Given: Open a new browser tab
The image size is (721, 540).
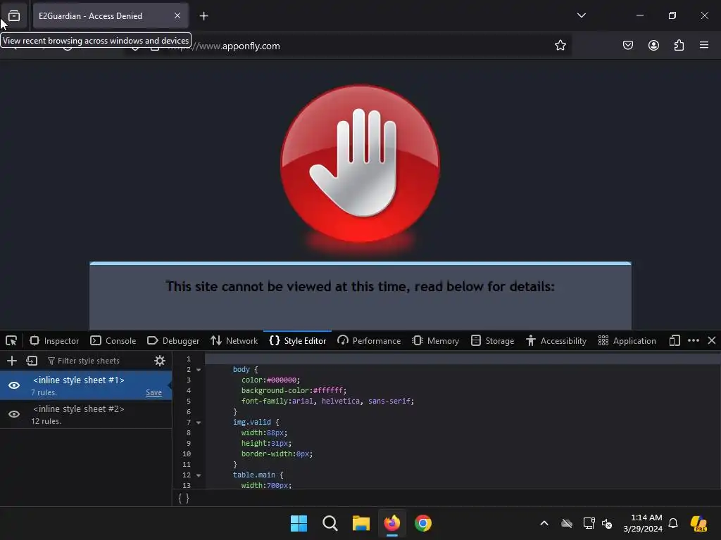Looking at the screenshot, I should coord(203,16).
